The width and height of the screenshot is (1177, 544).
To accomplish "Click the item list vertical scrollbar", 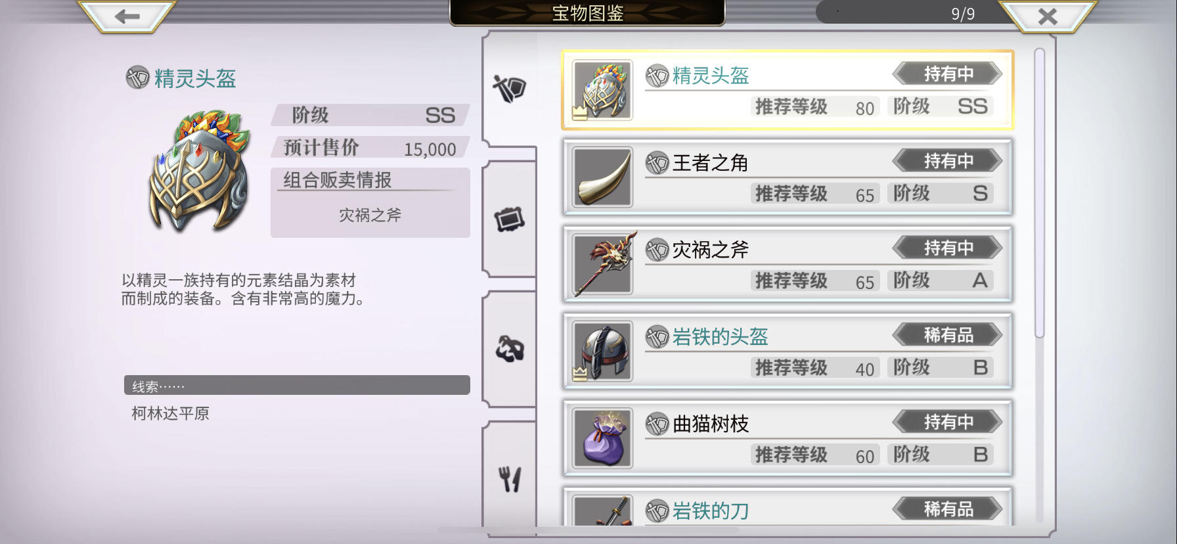I will pos(1039,193).
